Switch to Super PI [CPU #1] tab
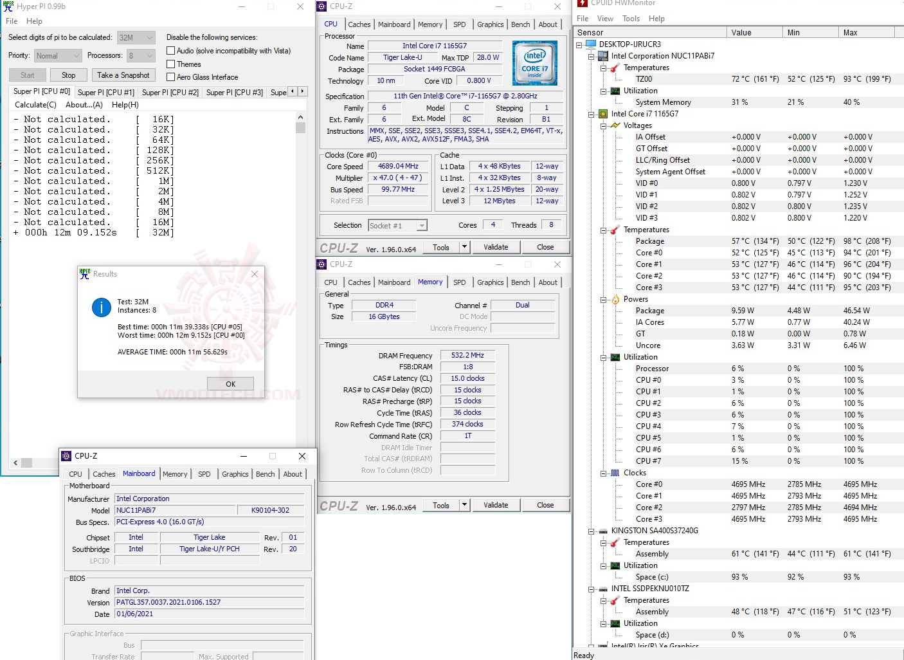 106,93
